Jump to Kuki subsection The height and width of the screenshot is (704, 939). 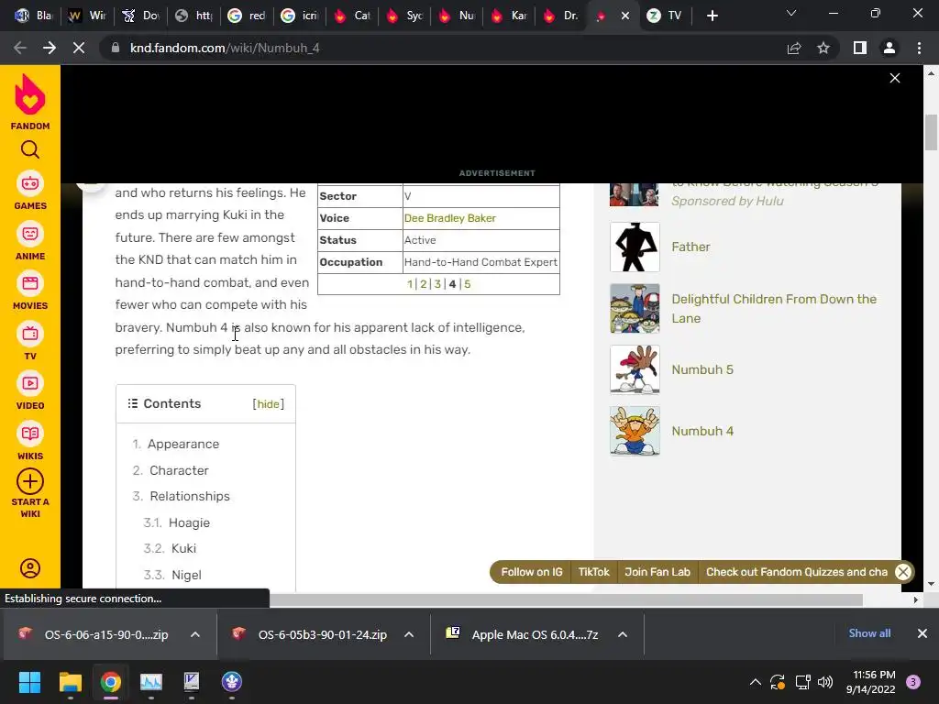coord(183,548)
